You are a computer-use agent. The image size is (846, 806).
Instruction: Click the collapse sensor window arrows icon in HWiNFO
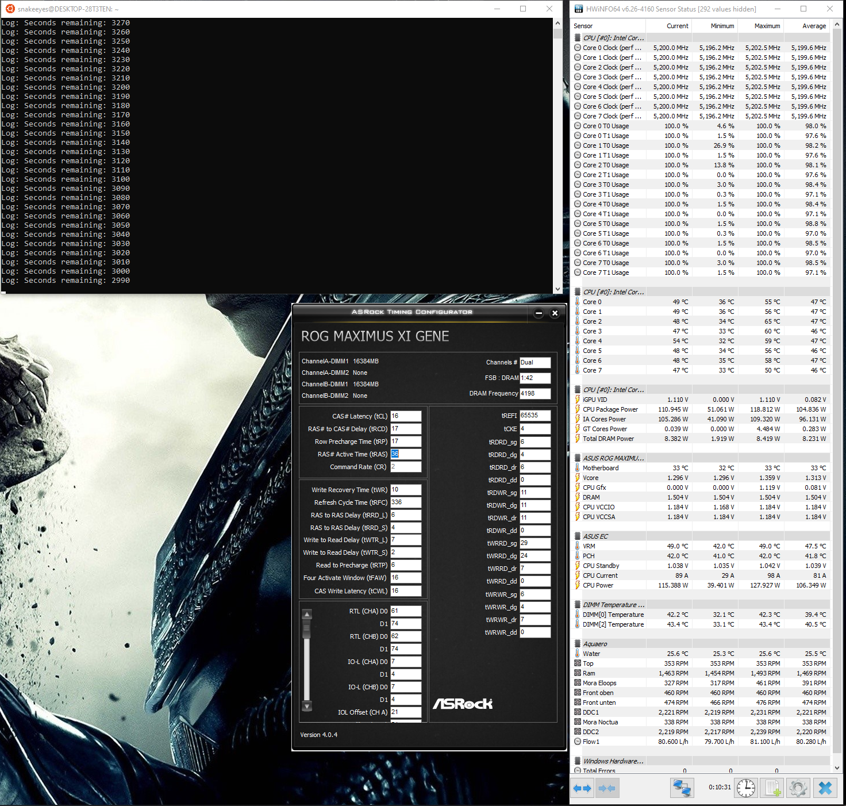[607, 788]
